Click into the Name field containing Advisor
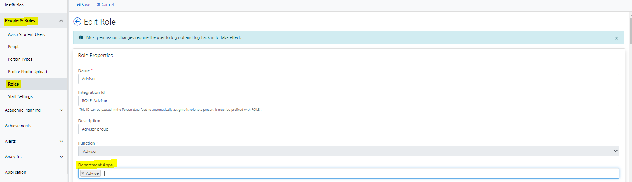The image size is (632, 182). [x=349, y=79]
